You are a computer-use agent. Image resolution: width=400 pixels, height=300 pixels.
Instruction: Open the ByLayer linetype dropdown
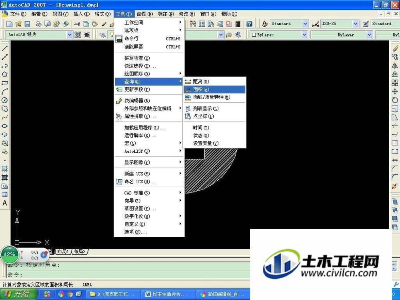pyautogui.click(x=369, y=35)
